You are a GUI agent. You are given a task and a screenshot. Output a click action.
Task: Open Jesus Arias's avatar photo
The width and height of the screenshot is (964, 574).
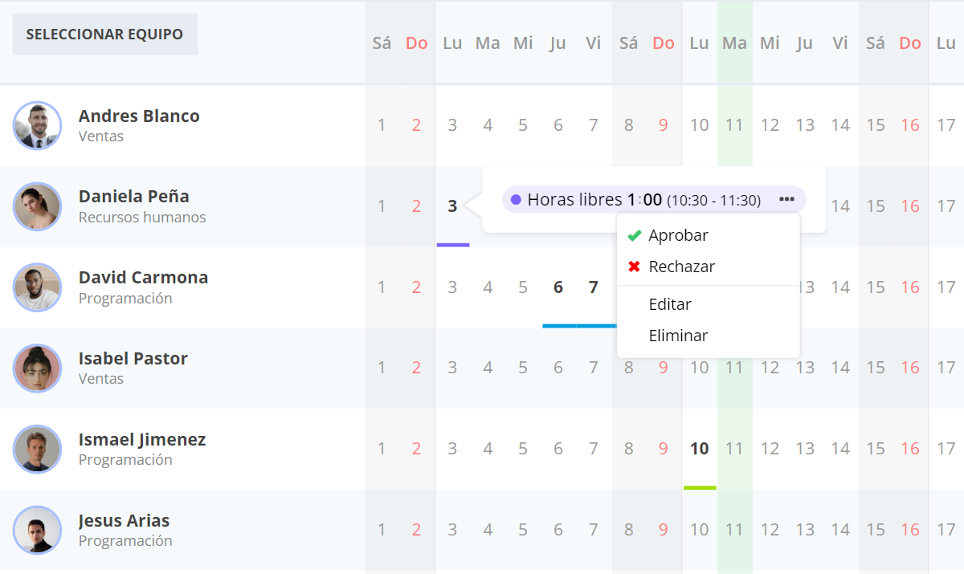pyautogui.click(x=37, y=530)
